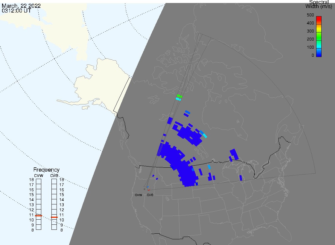Click the 'Frequency' legend heading
The height and width of the screenshot is (245, 335).
46,170
